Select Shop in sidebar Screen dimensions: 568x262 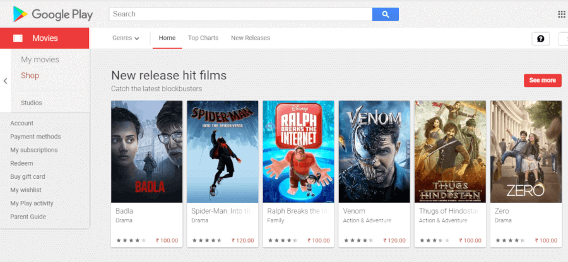(x=30, y=76)
